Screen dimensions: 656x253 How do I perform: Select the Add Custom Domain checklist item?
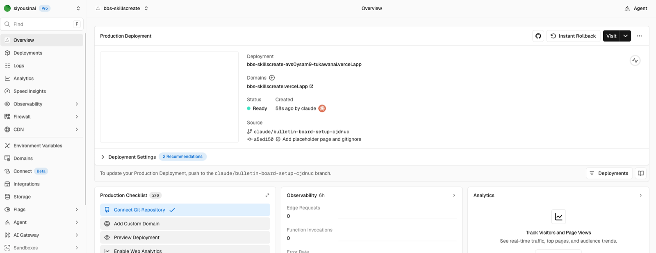coord(185,224)
